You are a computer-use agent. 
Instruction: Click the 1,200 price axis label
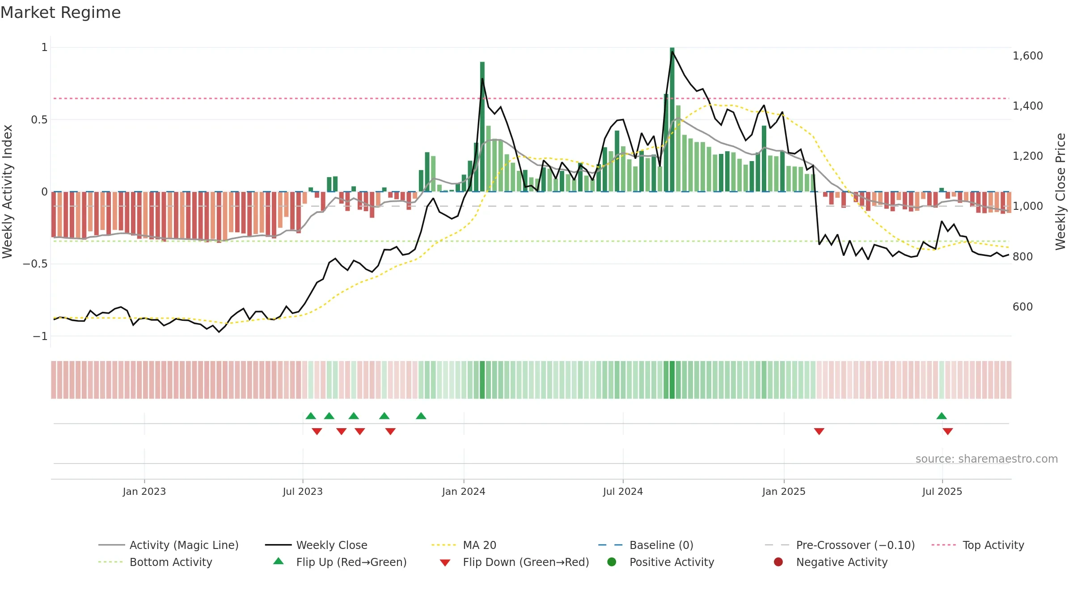coord(1027,156)
